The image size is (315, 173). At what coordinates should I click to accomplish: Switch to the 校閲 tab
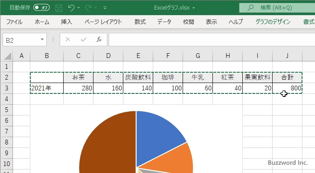click(x=189, y=22)
